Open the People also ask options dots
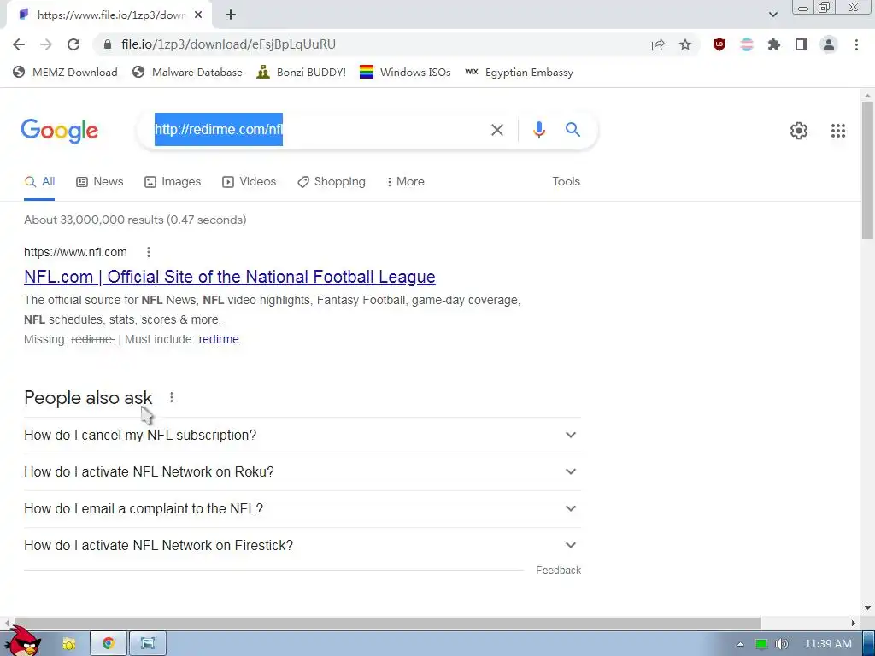Viewport: 875px width, 656px height. point(172,398)
